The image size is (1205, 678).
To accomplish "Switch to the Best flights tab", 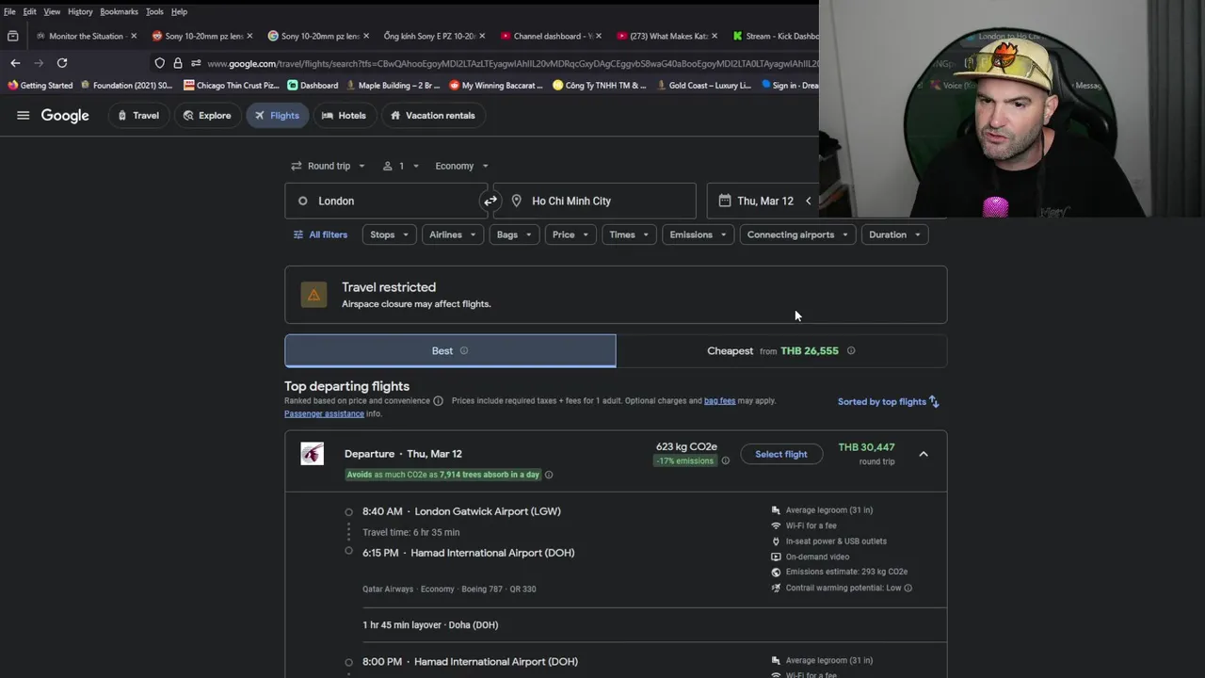I will point(450,350).
